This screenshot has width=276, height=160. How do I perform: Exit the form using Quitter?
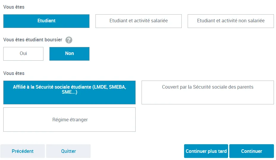pos(68,151)
